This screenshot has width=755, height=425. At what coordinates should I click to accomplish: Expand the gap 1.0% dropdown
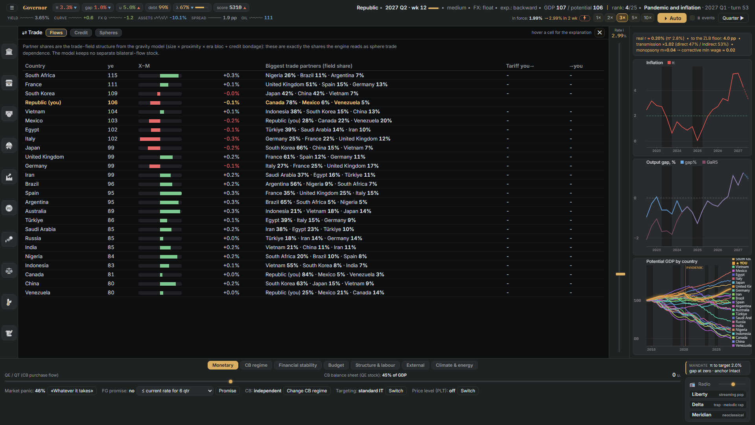pos(98,7)
